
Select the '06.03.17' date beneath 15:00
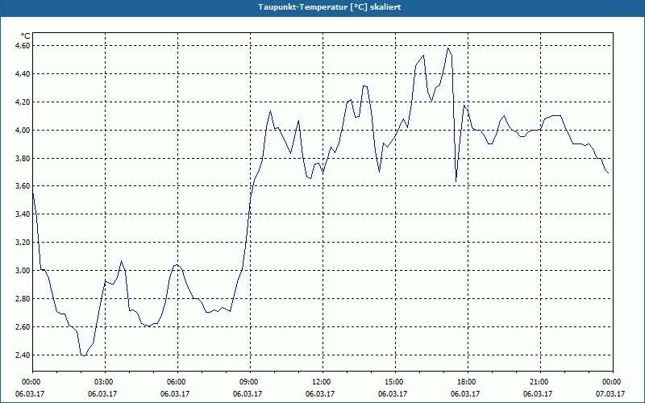[393, 394]
